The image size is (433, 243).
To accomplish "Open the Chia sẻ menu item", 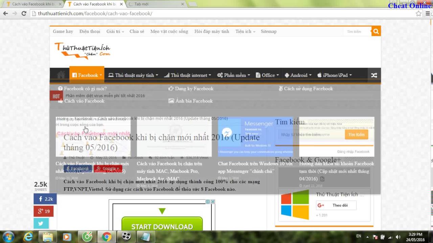I will coord(137,31).
